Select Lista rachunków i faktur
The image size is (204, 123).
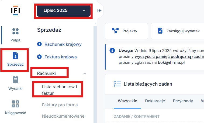click(60, 90)
